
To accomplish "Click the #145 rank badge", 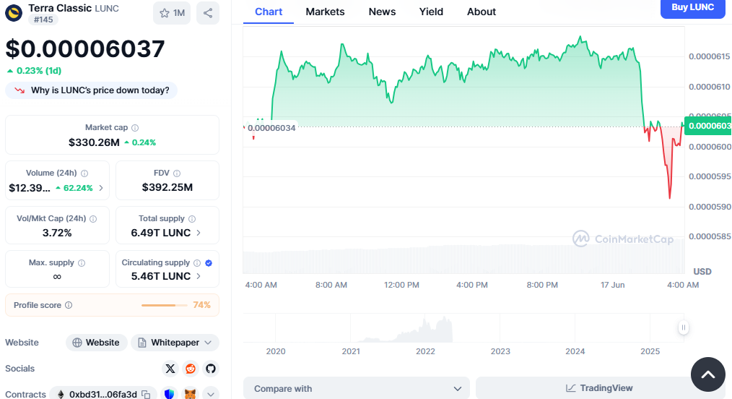I will (43, 20).
